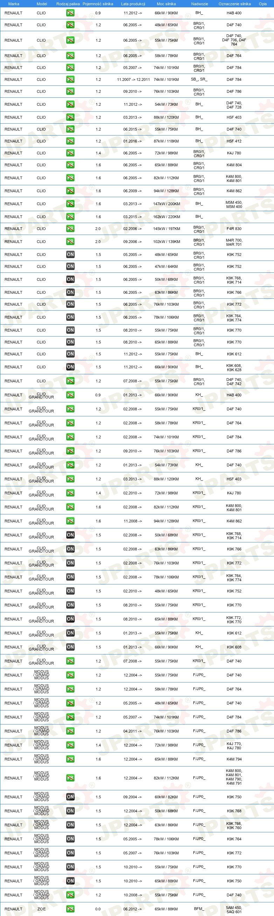Select power cell '162kW / 220KM'
Viewport: 274px width, 916px height.
[166, 217]
